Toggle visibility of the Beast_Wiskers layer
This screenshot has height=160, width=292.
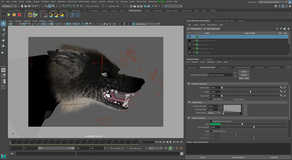189,44
